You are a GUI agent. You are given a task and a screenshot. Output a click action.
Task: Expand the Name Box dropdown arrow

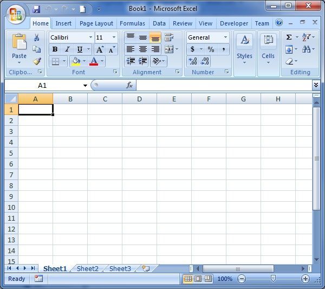[x=85, y=86]
